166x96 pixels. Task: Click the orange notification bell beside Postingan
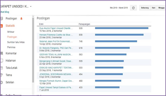coord(21,18)
